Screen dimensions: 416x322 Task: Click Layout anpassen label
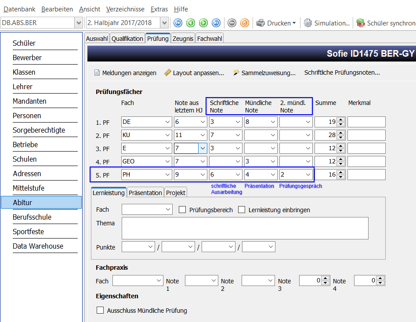click(x=199, y=73)
